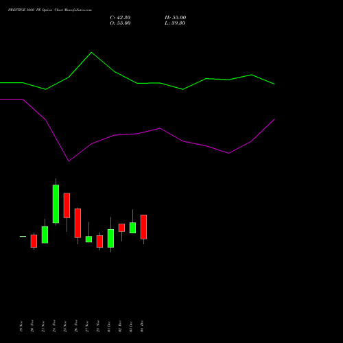This screenshot has height=343, width=343.
Task: Click the red candle for 25 Nov
Action: (x=67, y=205)
